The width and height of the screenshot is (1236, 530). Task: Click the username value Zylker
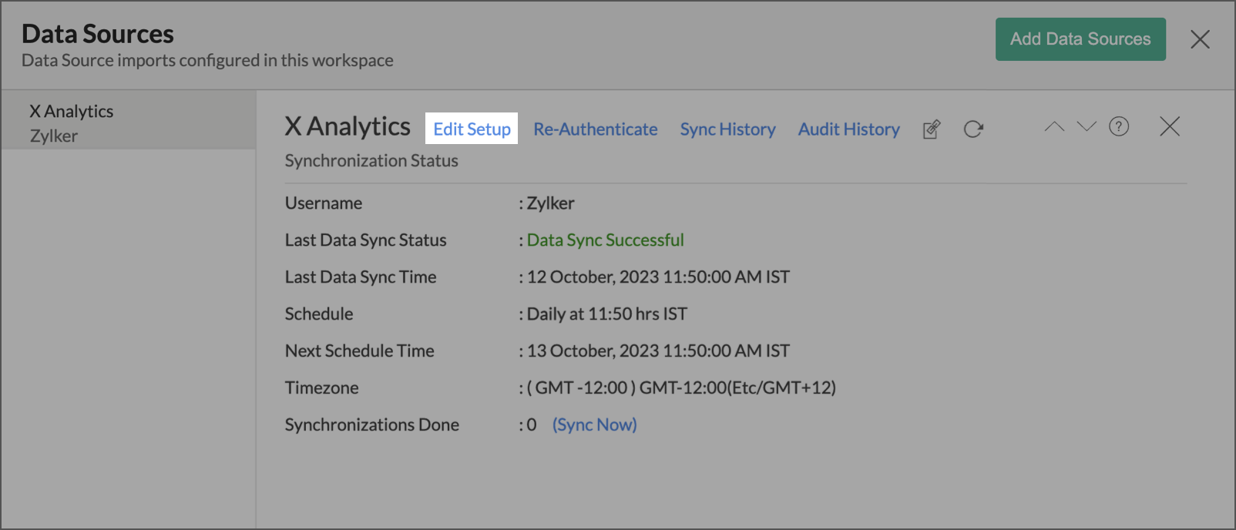pos(551,203)
